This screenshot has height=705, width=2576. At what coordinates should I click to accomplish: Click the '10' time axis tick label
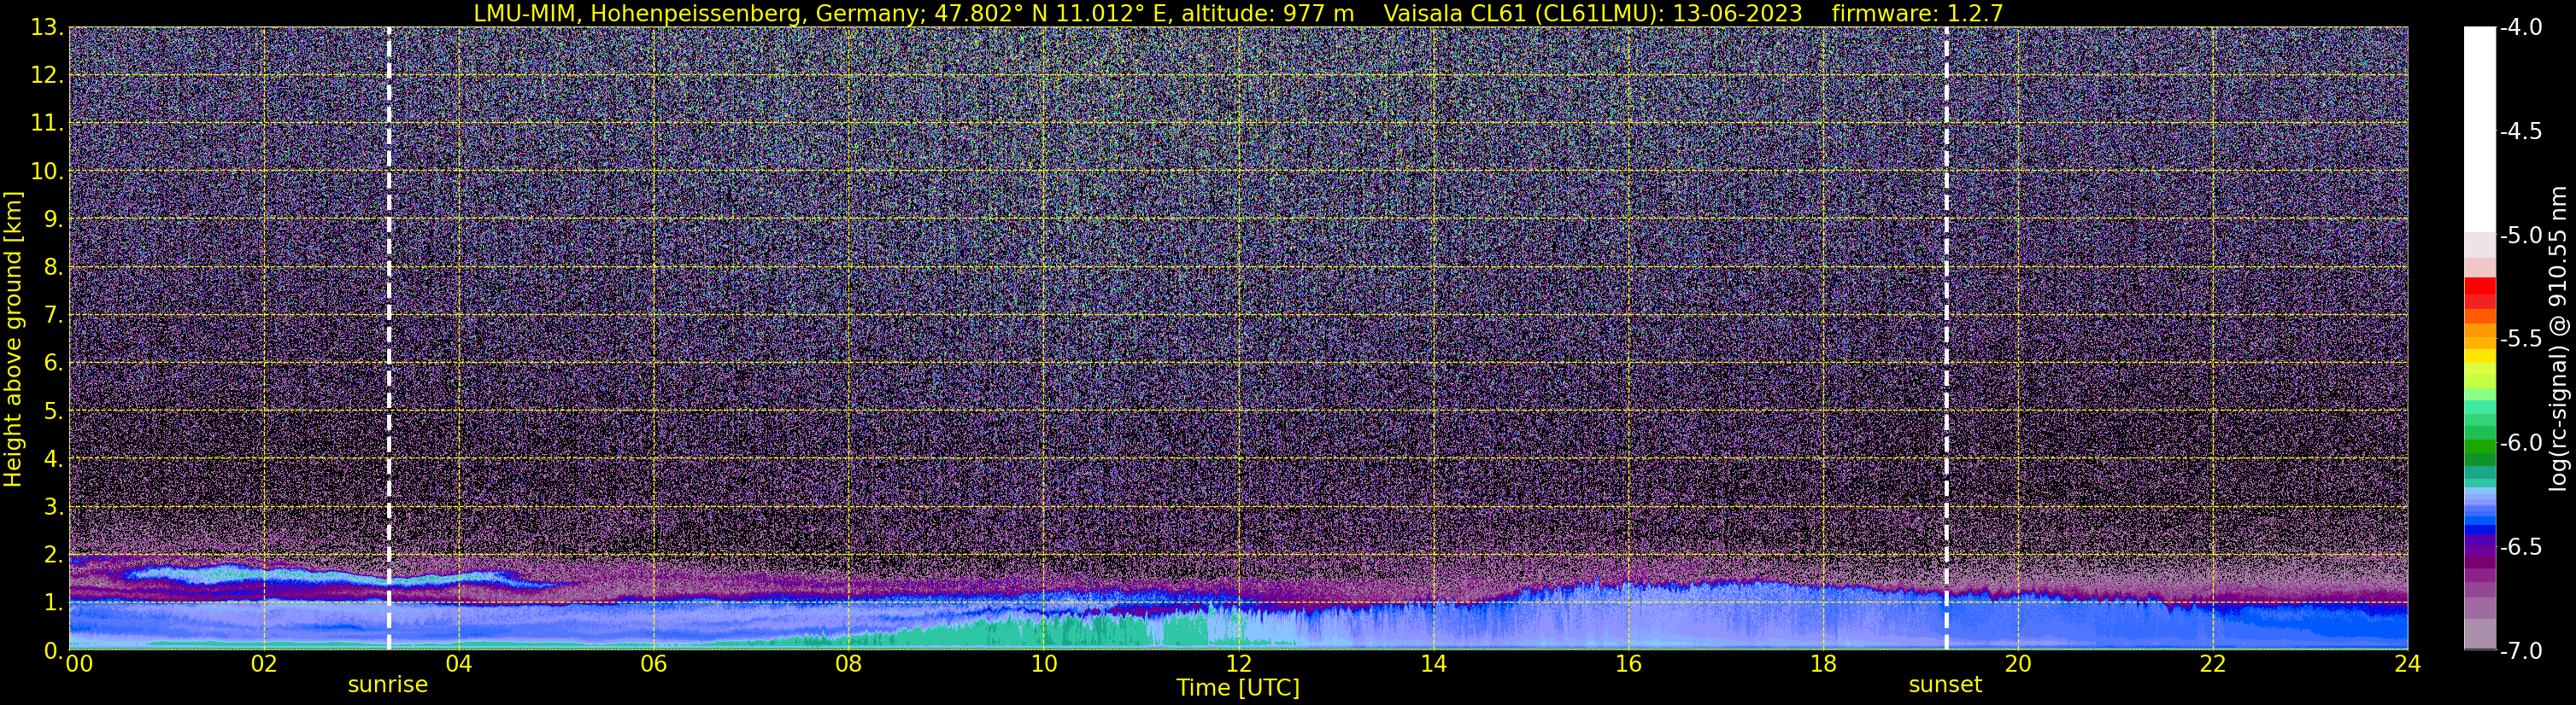[1043, 663]
